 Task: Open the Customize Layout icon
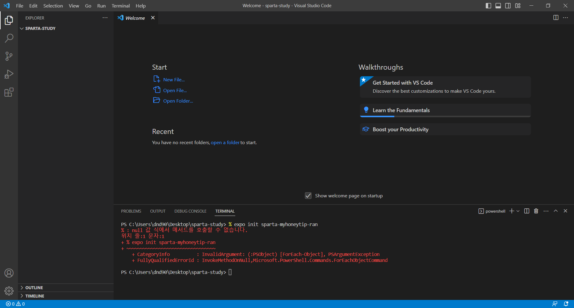(x=518, y=6)
